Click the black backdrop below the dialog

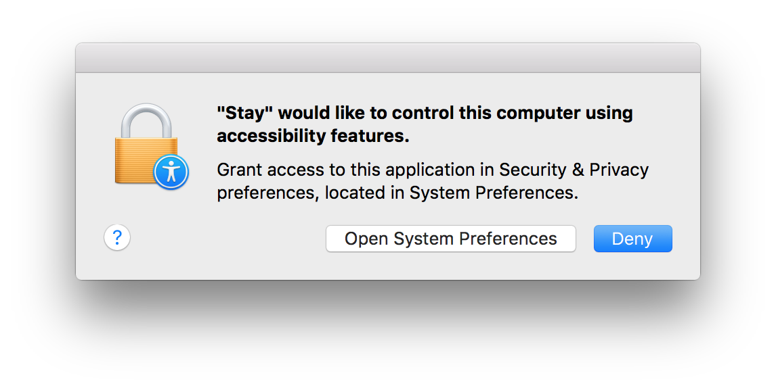click(x=387, y=331)
